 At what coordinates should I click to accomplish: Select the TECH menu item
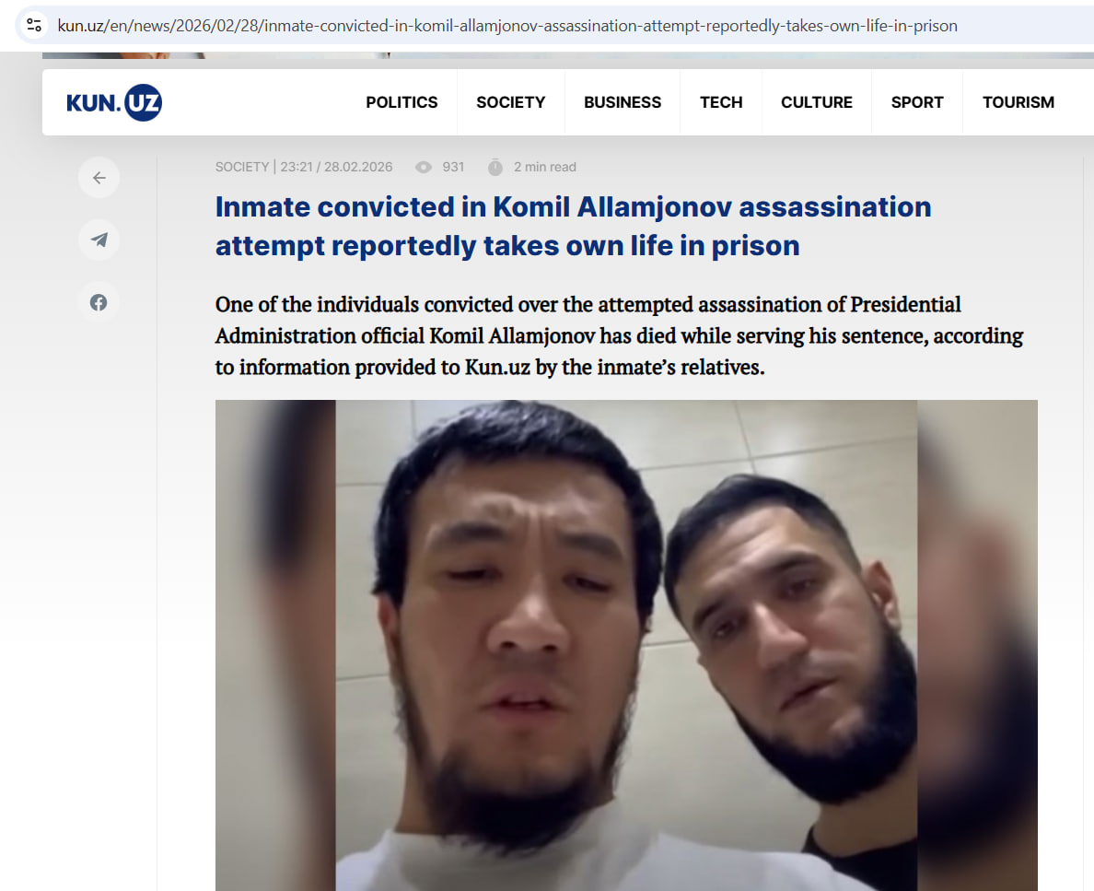coord(721,102)
